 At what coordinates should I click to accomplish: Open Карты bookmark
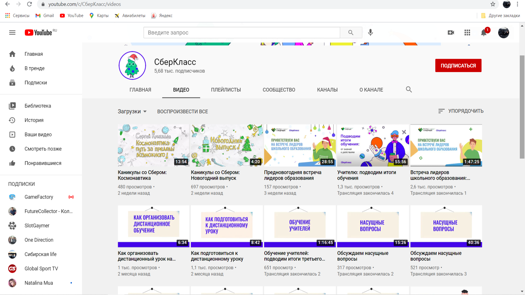click(x=99, y=16)
